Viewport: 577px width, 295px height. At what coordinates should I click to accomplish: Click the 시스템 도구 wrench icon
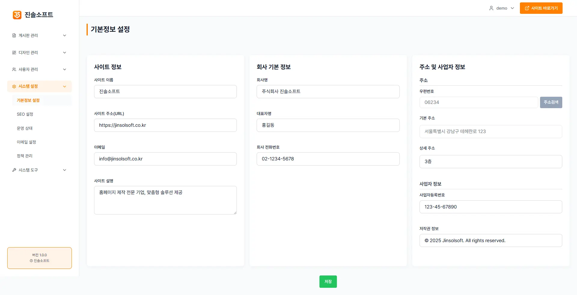(14, 170)
